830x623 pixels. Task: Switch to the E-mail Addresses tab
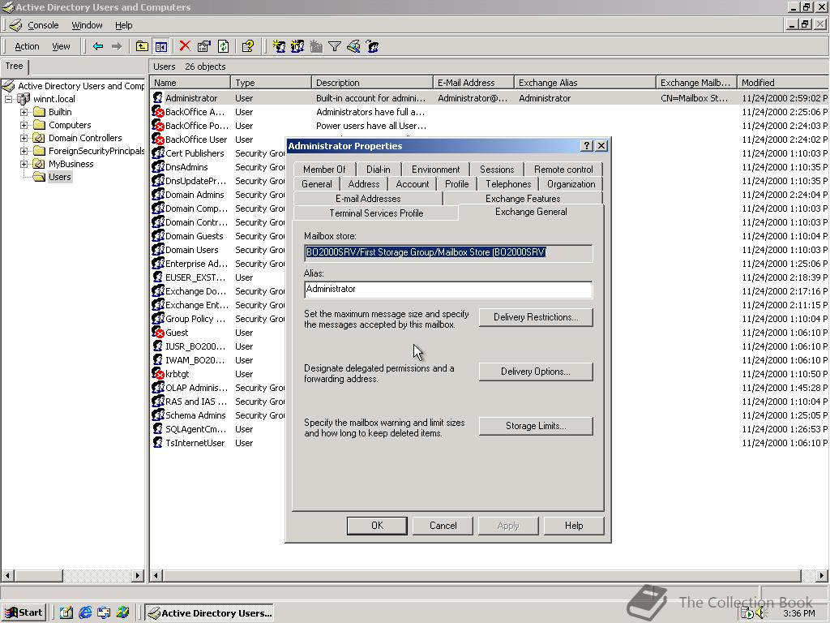pos(368,199)
